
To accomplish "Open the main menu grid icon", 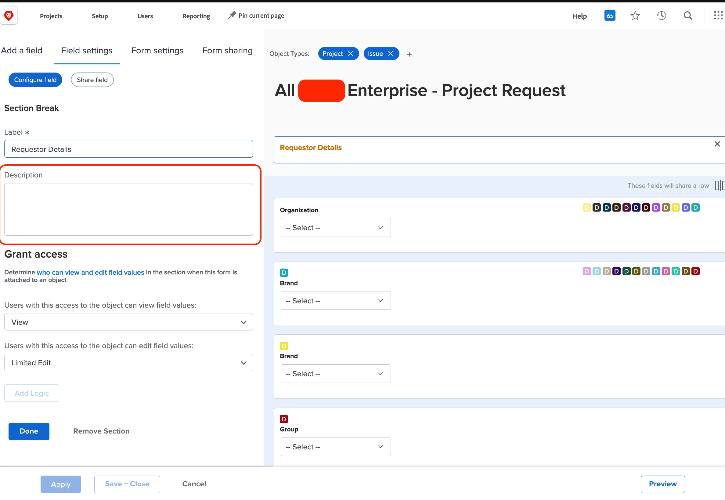I will coord(718,16).
